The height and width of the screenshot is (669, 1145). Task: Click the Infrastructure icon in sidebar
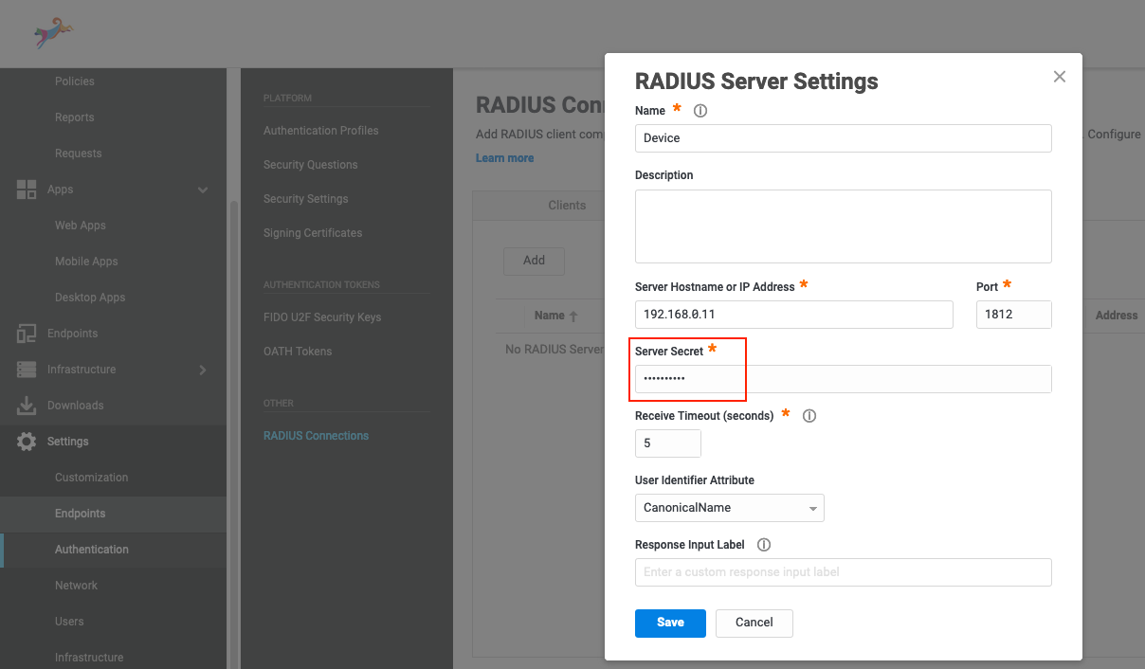click(x=27, y=369)
